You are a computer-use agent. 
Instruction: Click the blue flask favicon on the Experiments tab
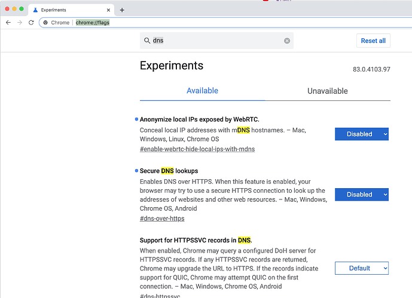pos(35,10)
